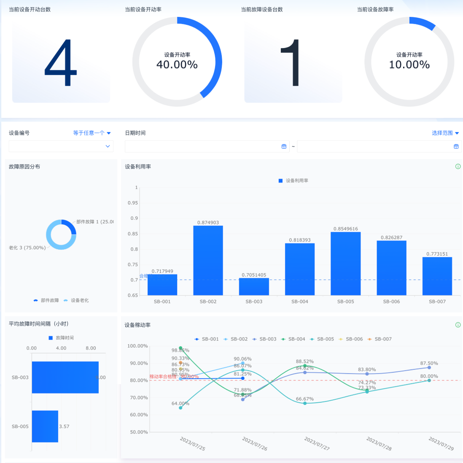Screen dimensions: 463x463
Task: Toggle 设备老化 legend in donut chart
Action: coord(76,300)
